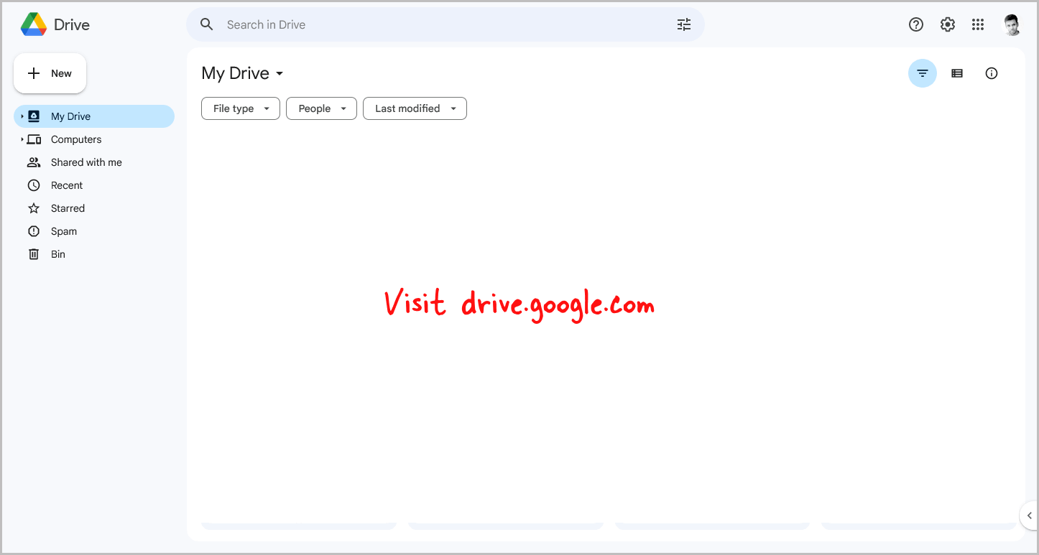Select Recent in the sidebar
The image size is (1039, 555).
coord(65,185)
